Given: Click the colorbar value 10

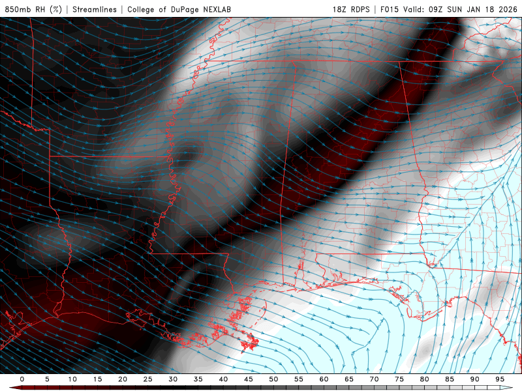Looking at the screenshot, I should tap(72, 379).
